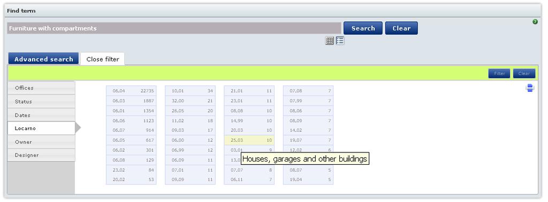Select the Owner filter category
The width and height of the screenshot is (548, 202).
click(41, 142)
